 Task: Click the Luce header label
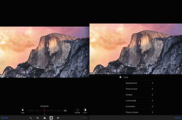click(126, 77)
